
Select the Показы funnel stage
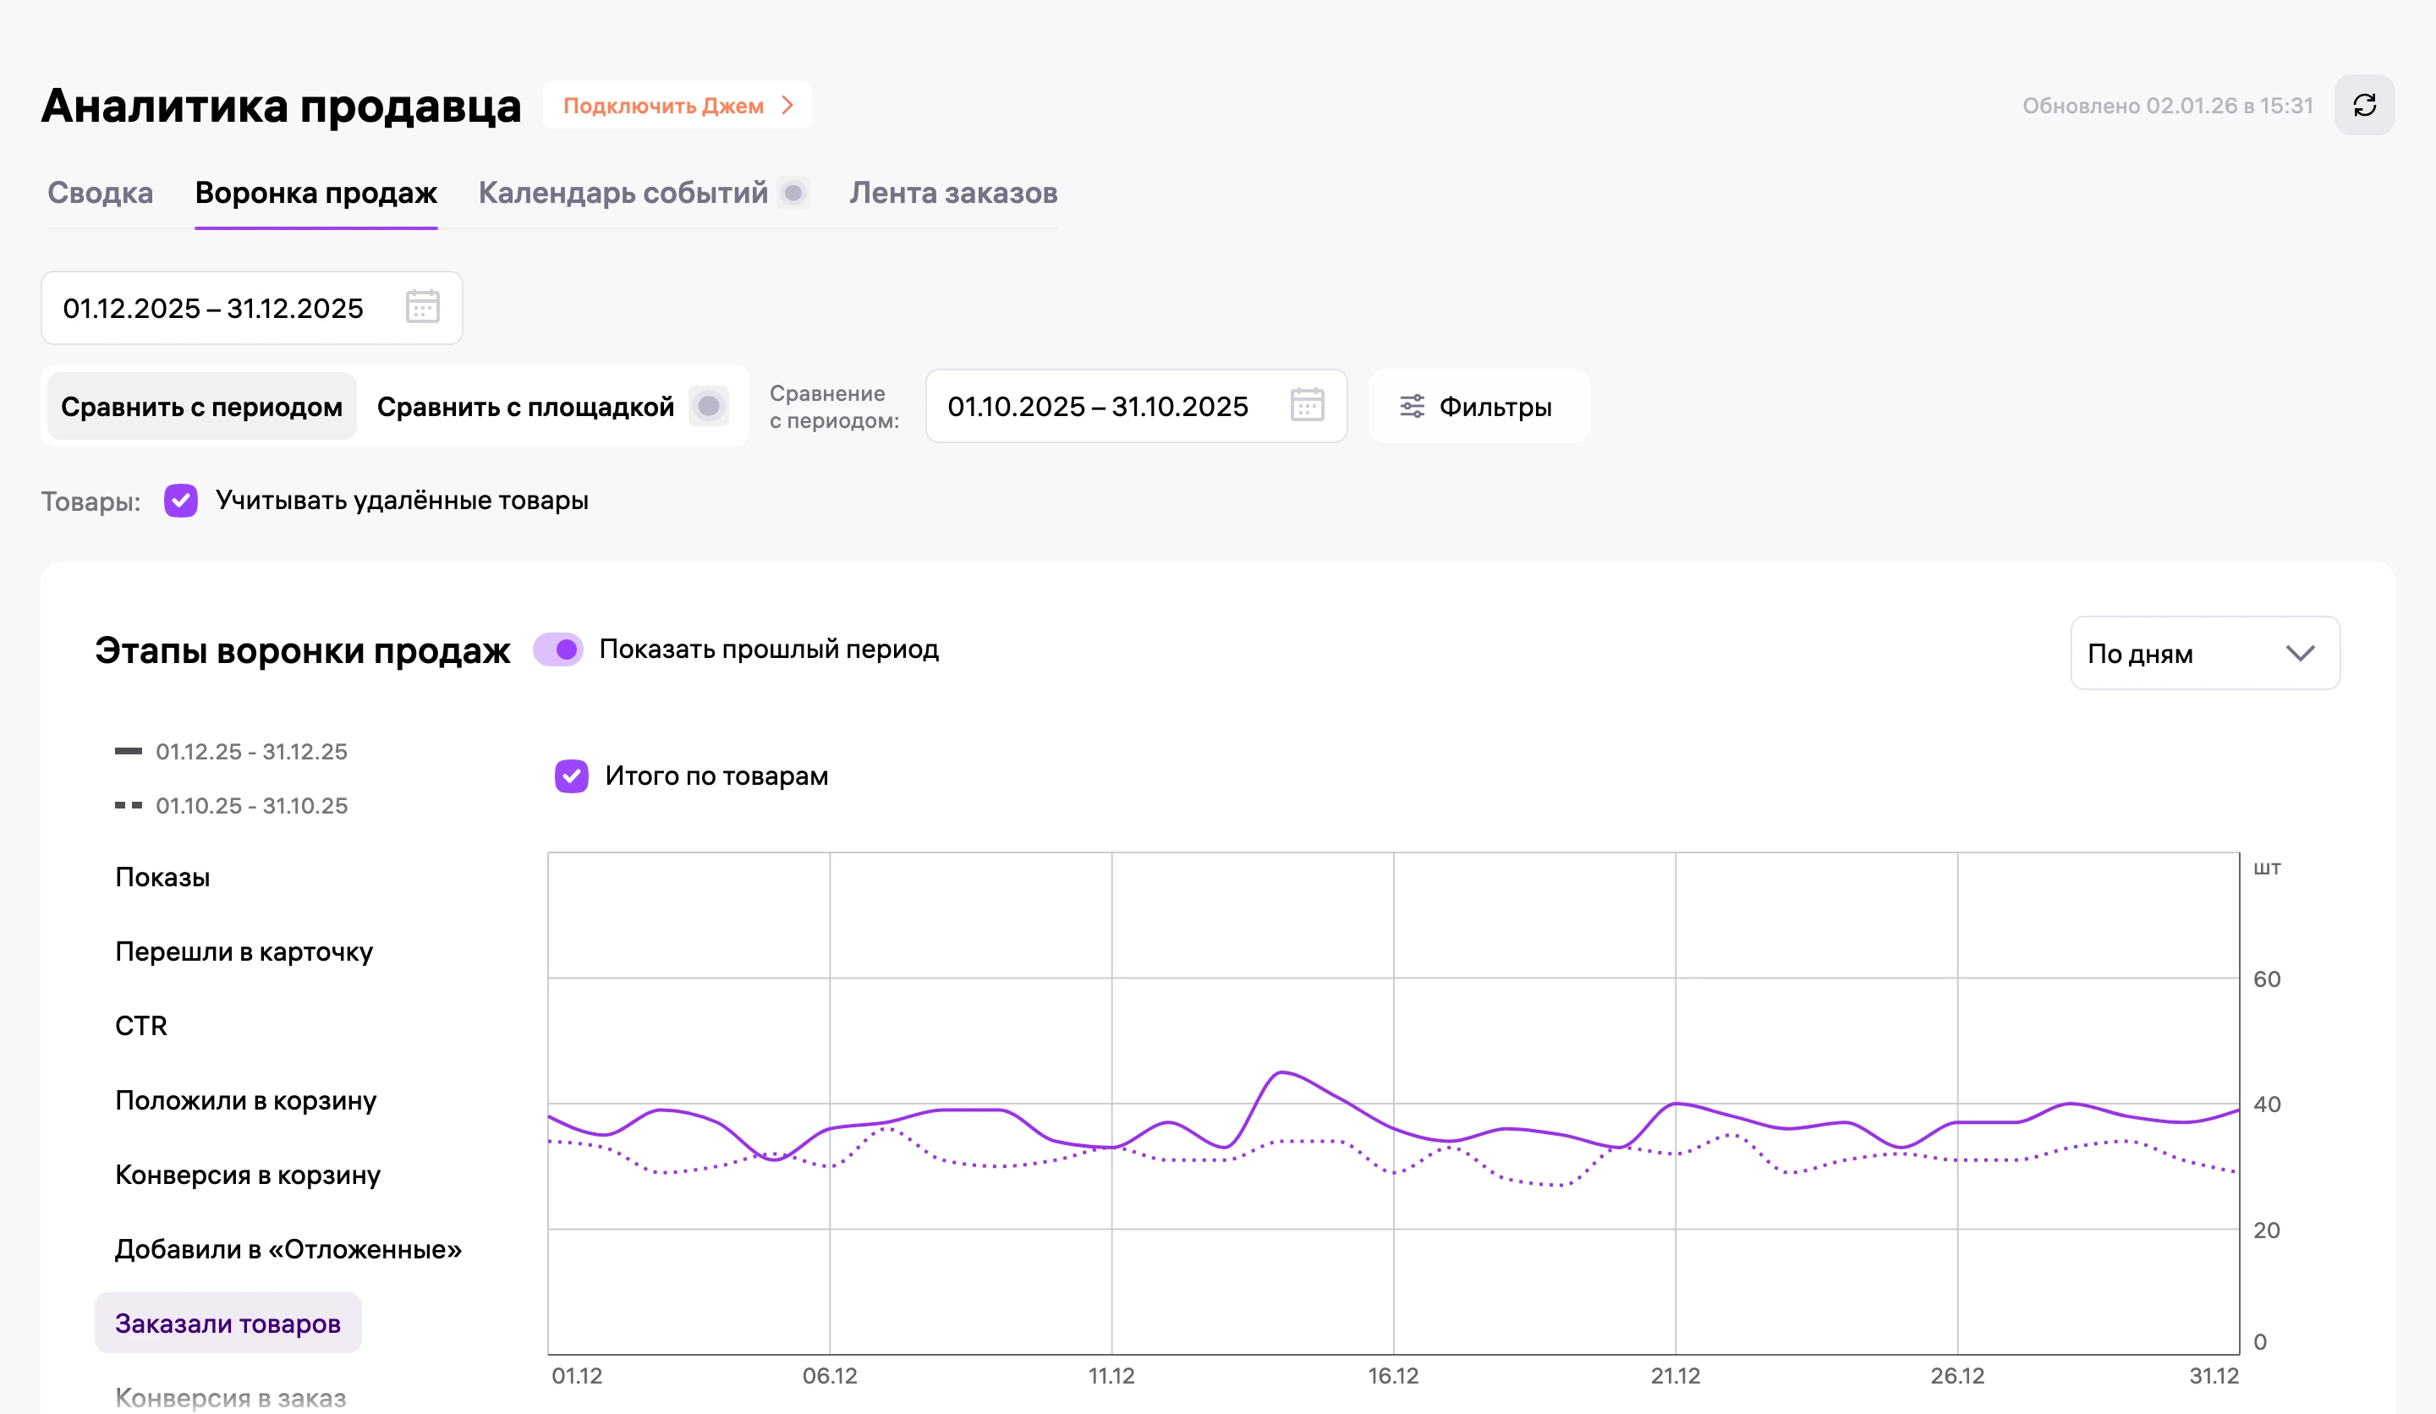click(162, 878)
